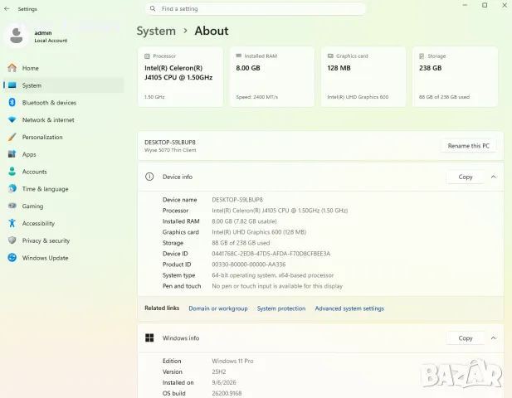Click the Apps icon in sidebar
The width and height of the screenshot is (512, 398).
tap(12, 154)
